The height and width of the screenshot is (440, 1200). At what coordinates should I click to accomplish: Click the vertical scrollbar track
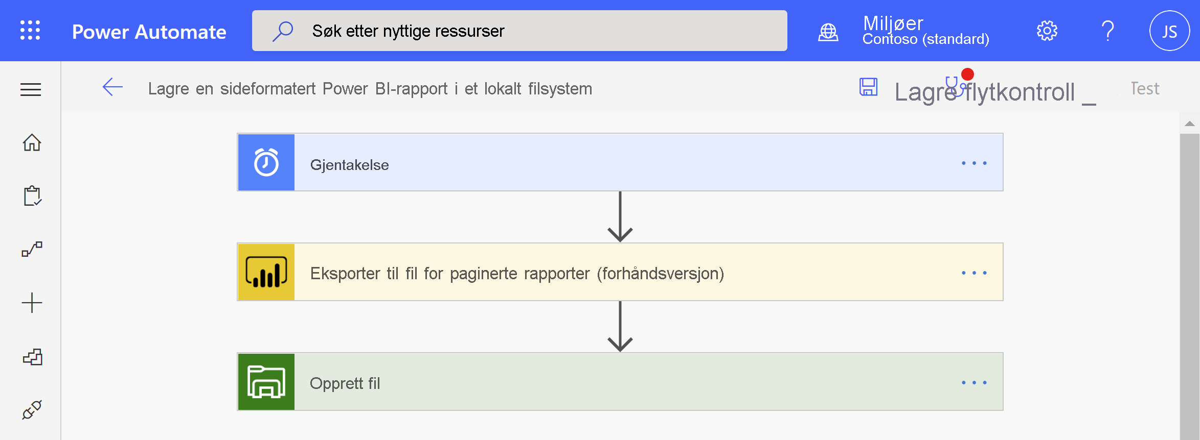point(1190,286)
